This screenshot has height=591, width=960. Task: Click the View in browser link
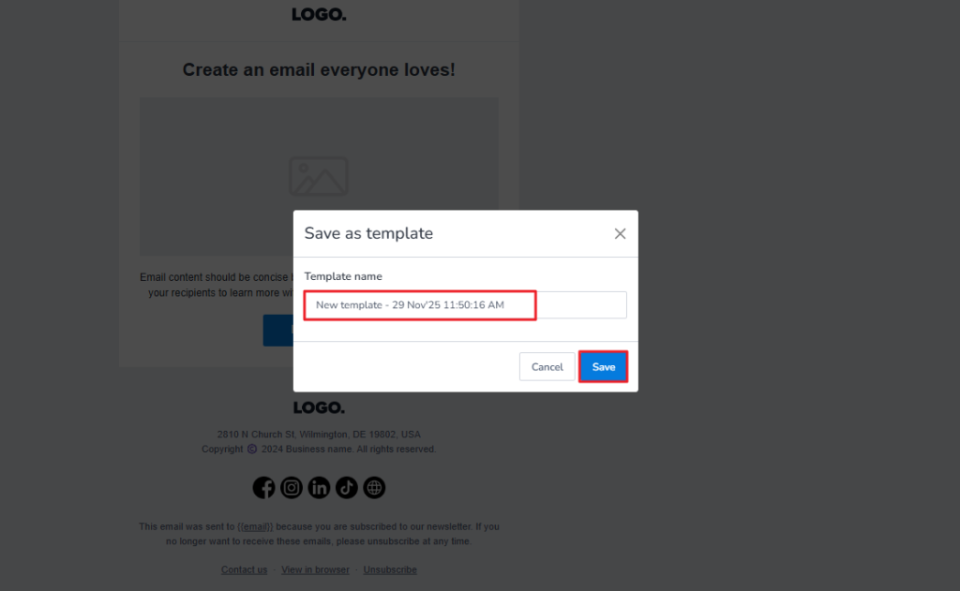tap(315, 569)
